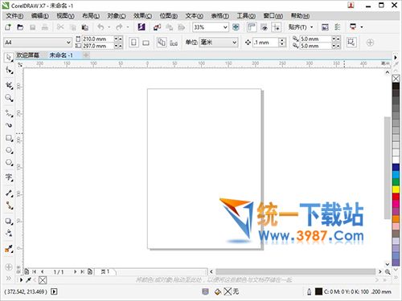Open the 位图(B) menu

pos(169,16)
